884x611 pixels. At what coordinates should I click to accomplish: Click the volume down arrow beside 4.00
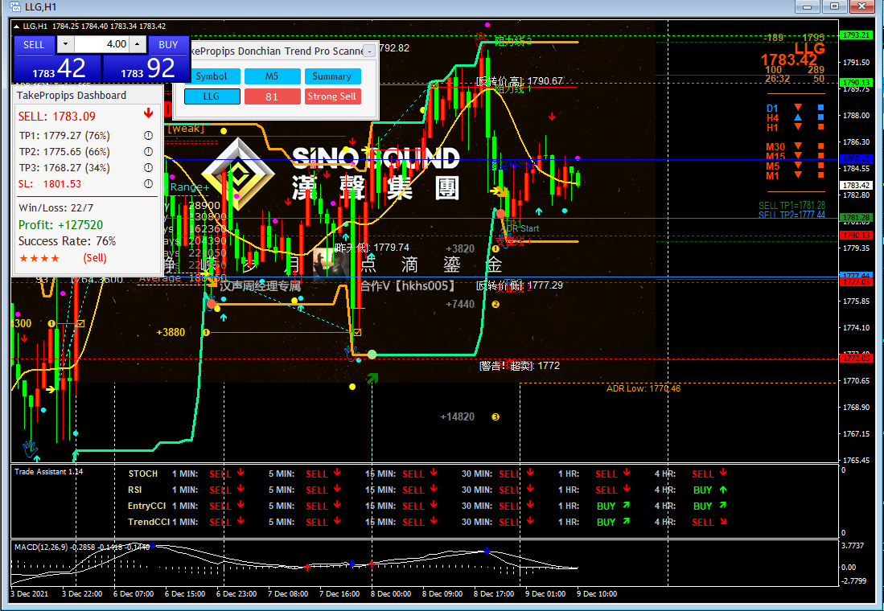click(65, 44)
